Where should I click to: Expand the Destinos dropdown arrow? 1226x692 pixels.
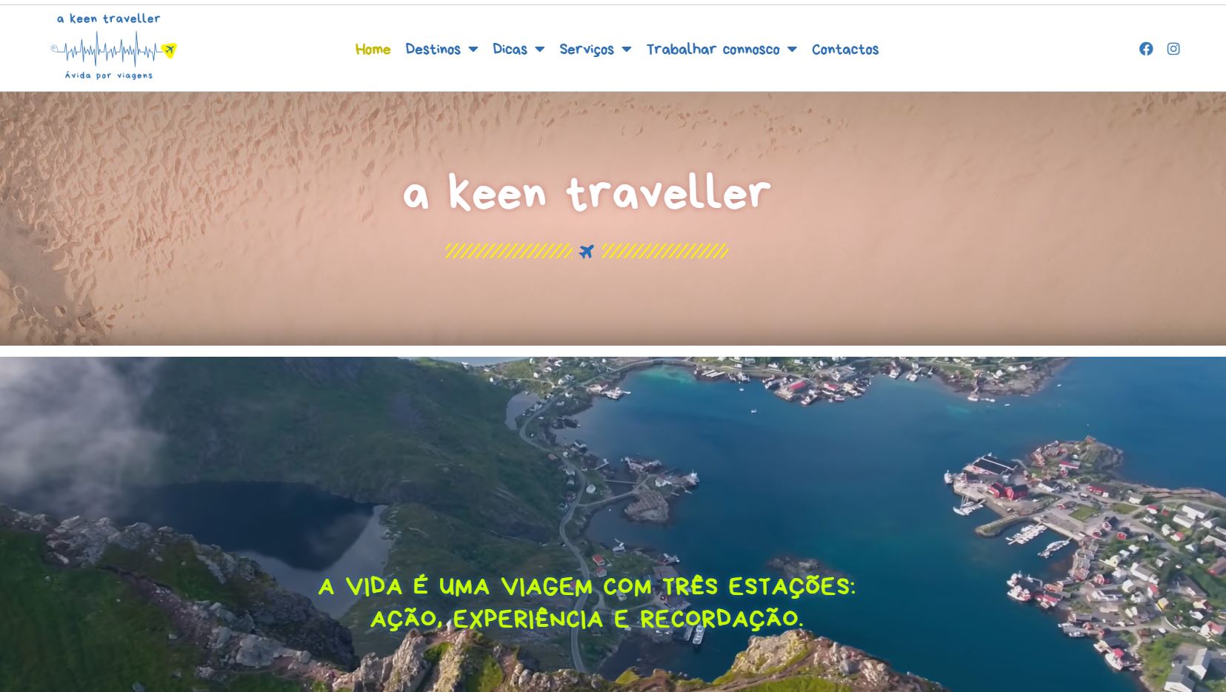coord(473,50)
